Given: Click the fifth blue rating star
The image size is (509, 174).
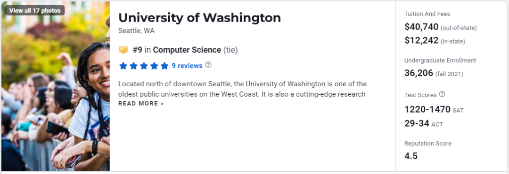Looking at the screenshot, I should point(164,66).
